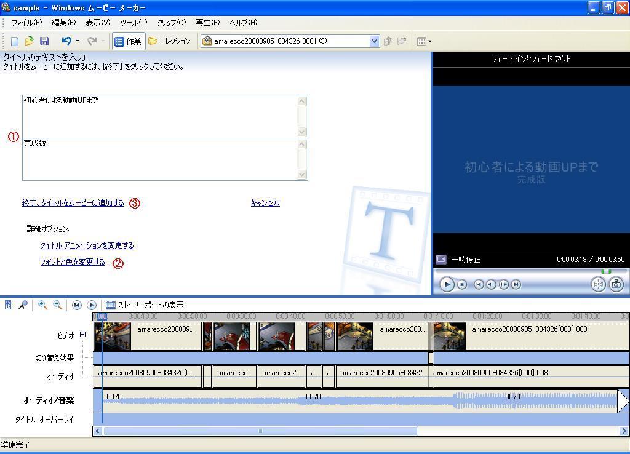Image resolution: width=630 pixels, height=454 pixels.
Task: Select first video clip amarecco200809
Action: (148, 336)
